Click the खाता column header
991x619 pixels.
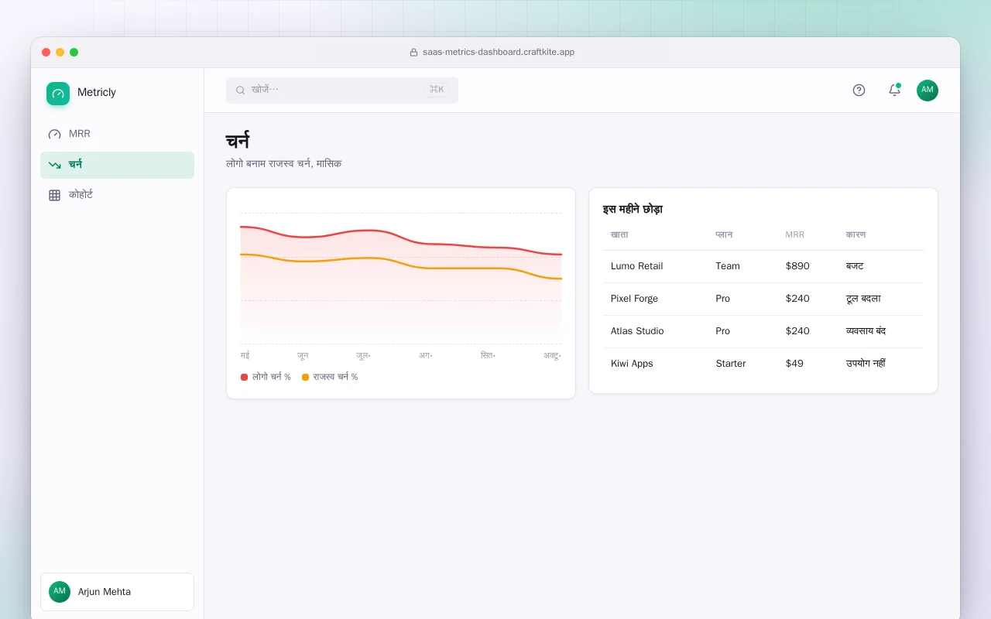click(619, 235)
